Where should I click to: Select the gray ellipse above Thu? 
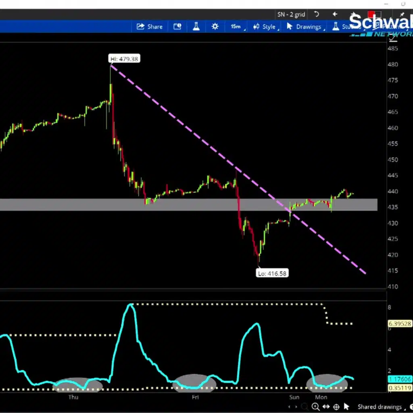(x=77, y=385)
